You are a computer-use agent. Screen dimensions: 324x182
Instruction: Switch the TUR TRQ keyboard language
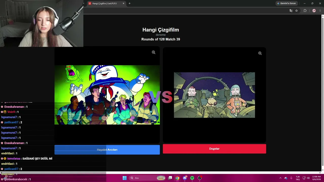298,178
